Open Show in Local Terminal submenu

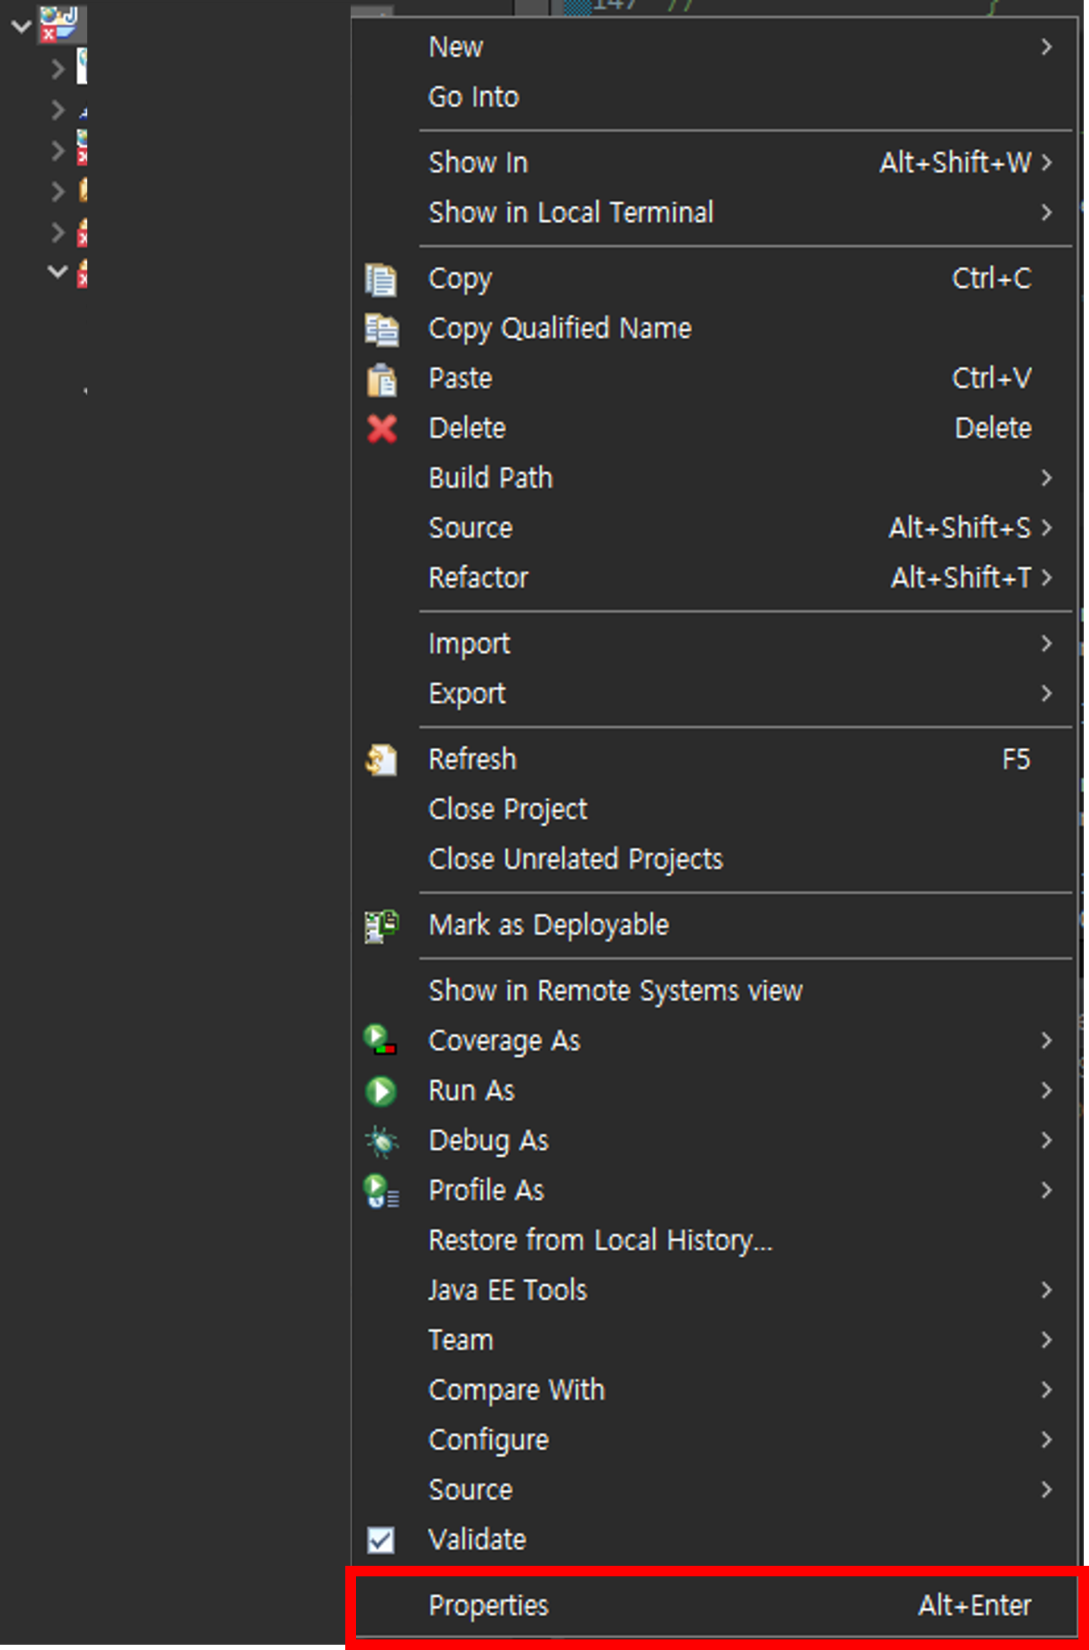[714, 213]
